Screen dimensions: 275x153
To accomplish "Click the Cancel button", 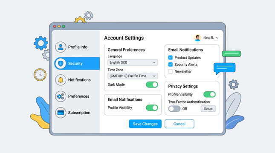I will coord(179,124).
